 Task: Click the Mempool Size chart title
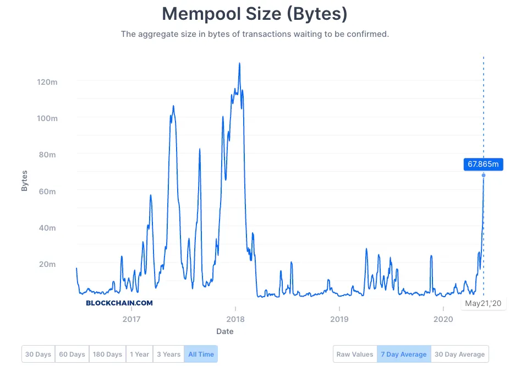coord(255,14)
